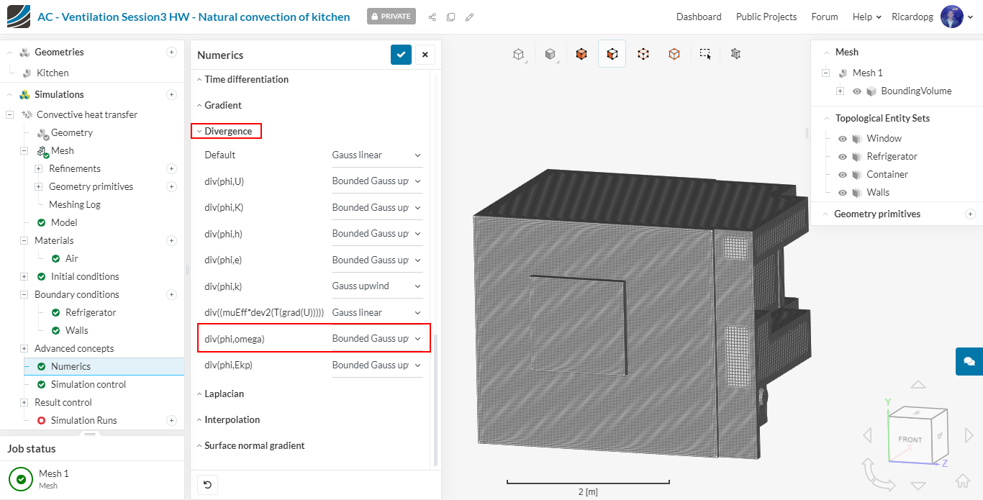
Task: Toggle visibility of Container entity set
Action: pos(843,175)
